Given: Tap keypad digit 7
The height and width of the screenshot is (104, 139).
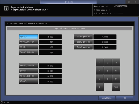Looking at the screenshot, I should (x=100, y=79).
